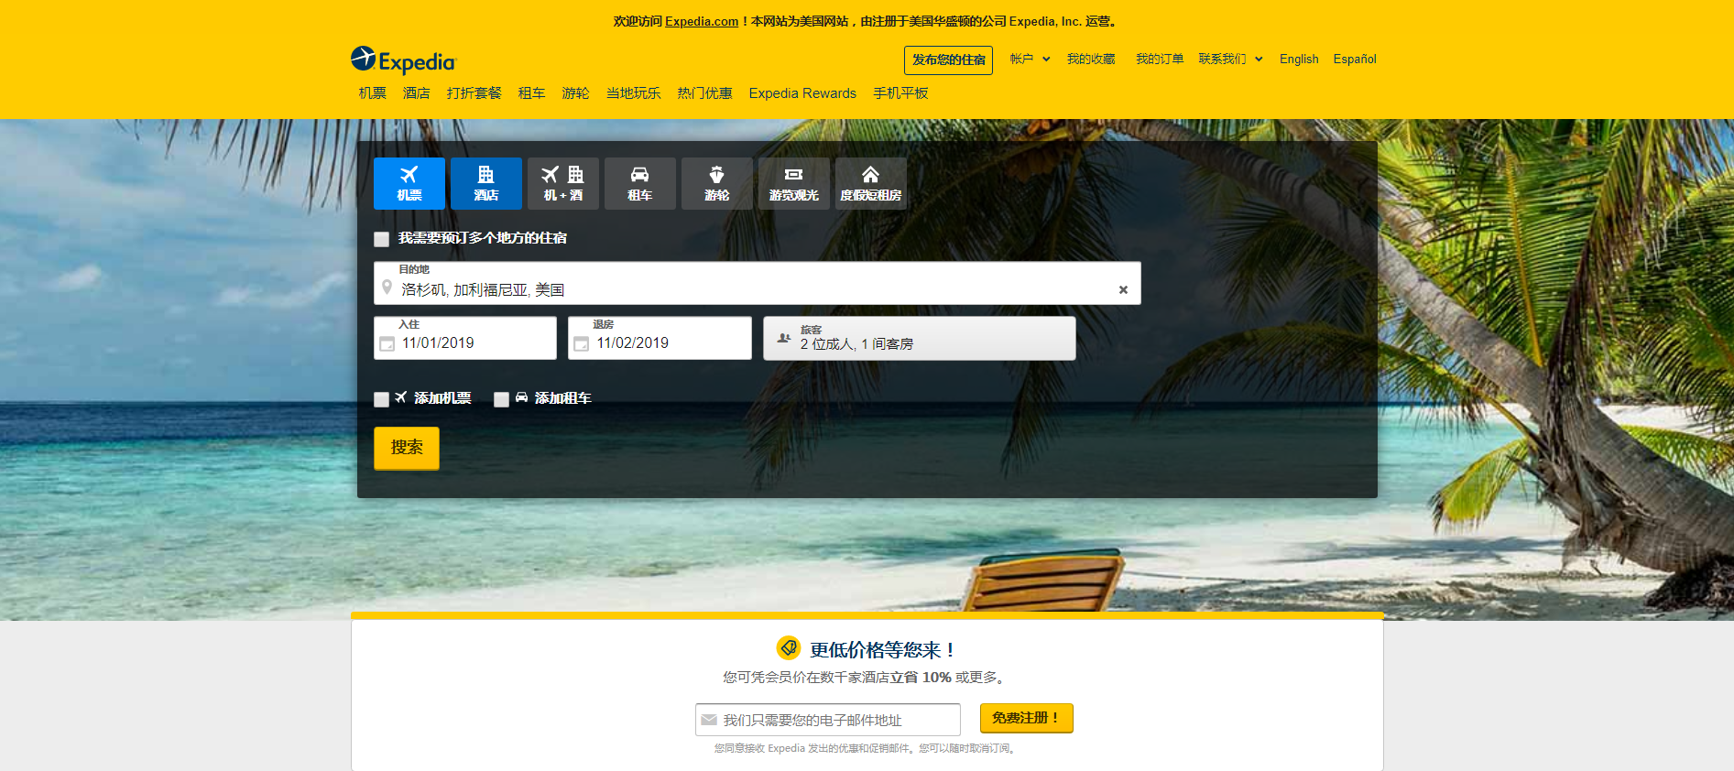This screenshot has height=771, width=1734.
Task: Click 发布您的住宿 list your property button
Action: pyautogui.click(x=949, y=60)
